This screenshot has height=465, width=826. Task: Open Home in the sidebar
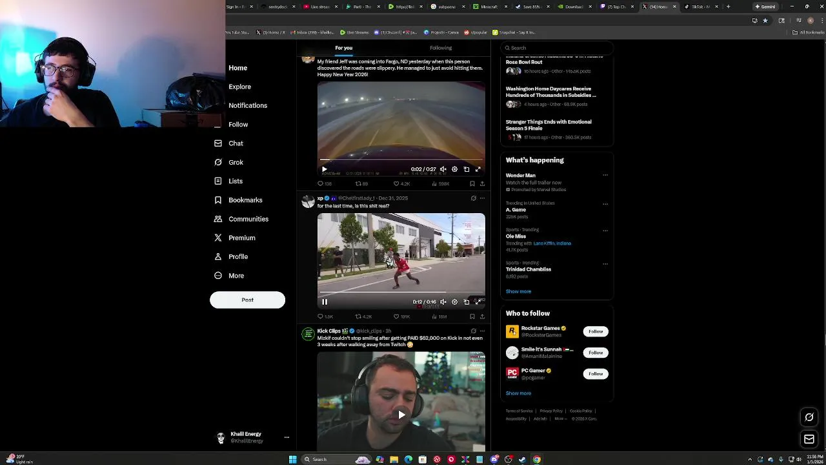pos(237,68)
